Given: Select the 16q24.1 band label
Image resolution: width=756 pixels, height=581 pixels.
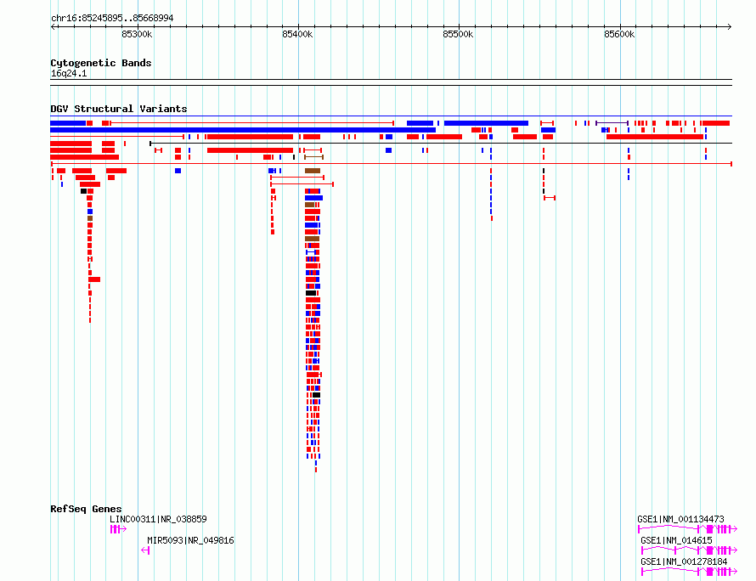Looking at the screenshot, I should (69, 73).
